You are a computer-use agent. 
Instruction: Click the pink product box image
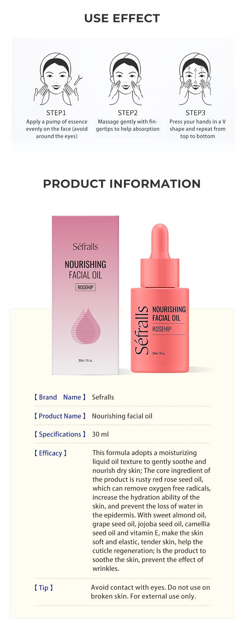pyautogui.click(x=85, y=295)
